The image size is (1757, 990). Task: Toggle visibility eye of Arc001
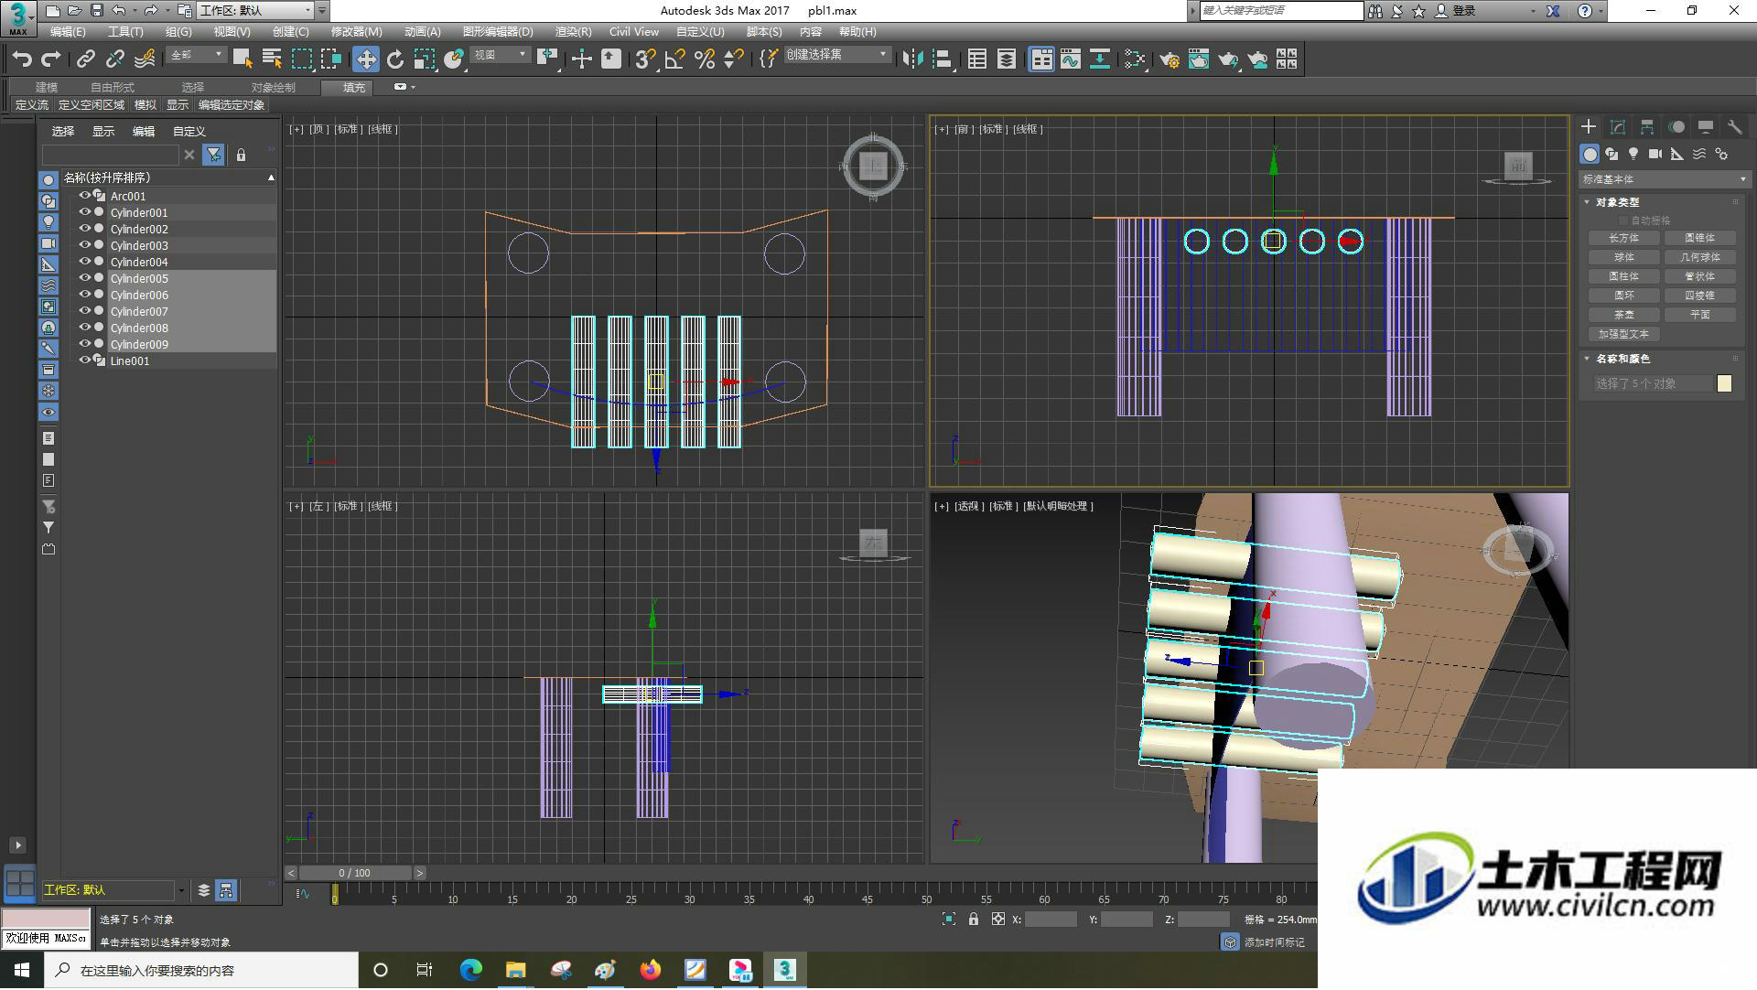(85, 196)
